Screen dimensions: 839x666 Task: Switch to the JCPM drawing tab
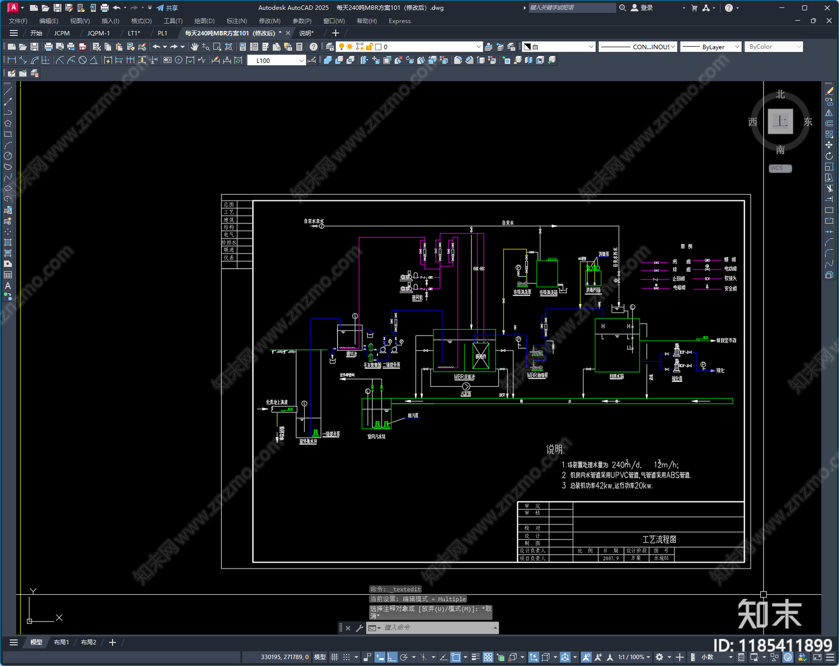[x=62, y=33]
